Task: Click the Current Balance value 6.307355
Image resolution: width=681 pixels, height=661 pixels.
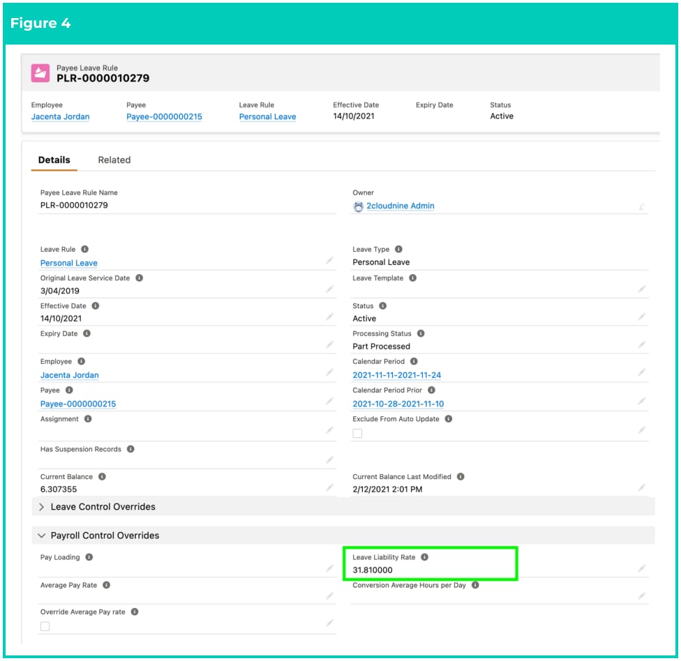Action: click(x=59, y=489)
